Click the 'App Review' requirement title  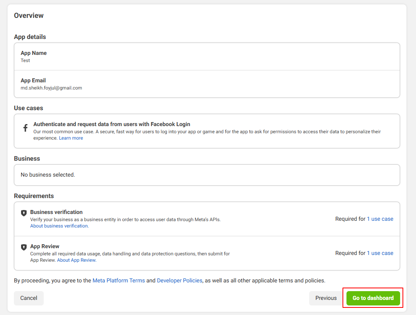[45, 247]
